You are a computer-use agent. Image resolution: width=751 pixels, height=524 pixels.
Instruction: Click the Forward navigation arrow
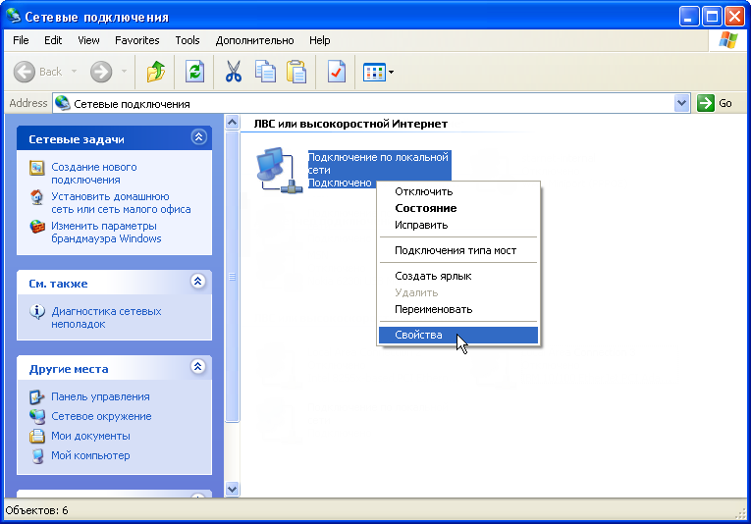(101, 72)
